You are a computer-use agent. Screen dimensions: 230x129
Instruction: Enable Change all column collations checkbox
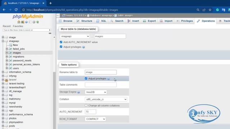(86, 105)
